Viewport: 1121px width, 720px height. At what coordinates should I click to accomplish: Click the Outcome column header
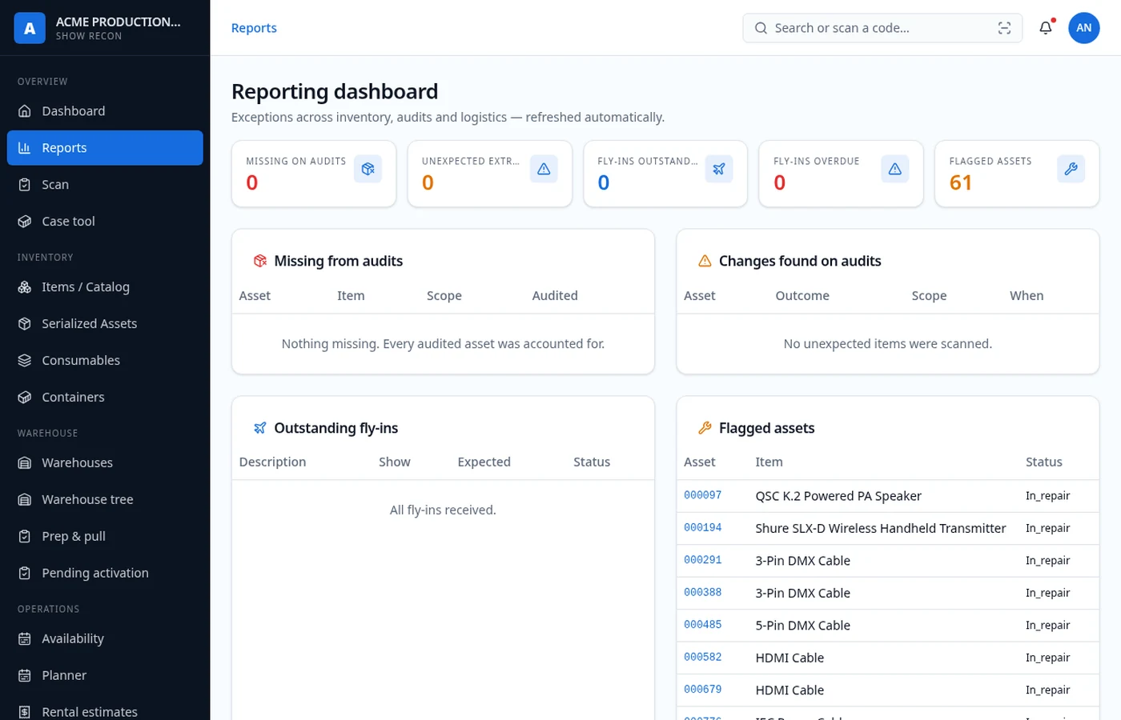(x=802, y=296)
